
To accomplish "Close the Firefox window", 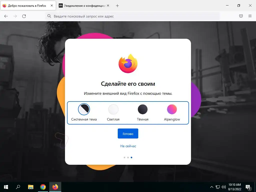I will click(250, 5).
